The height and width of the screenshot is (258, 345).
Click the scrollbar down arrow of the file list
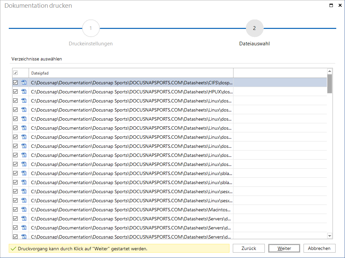tap(330, 236)
